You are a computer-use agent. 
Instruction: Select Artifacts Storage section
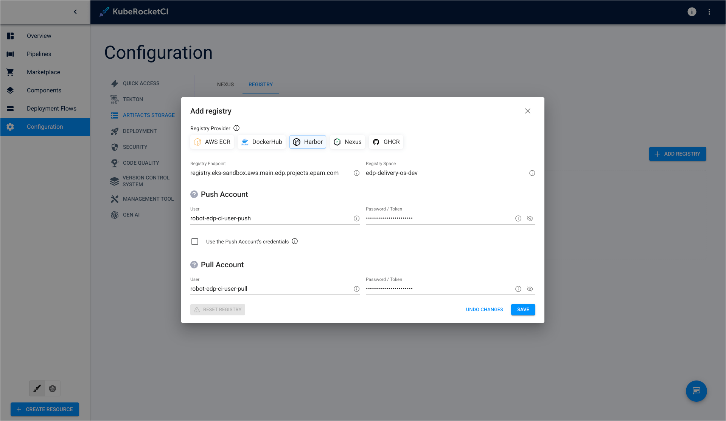coord(143,115)
